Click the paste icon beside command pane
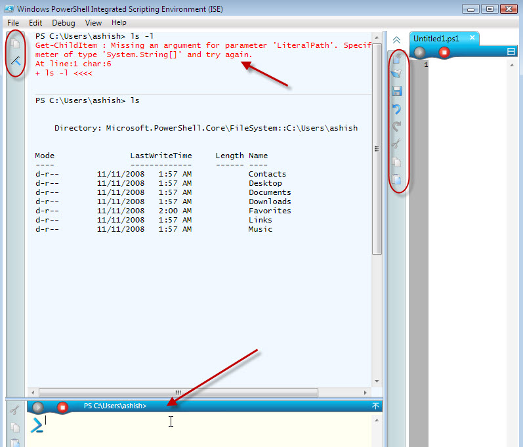The height and width of the screenshot is (447, 523). (x=15, y=442)
